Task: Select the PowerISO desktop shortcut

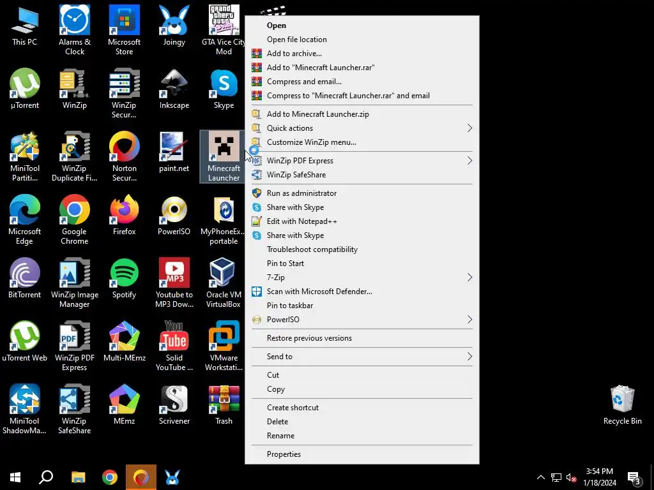Action: [x=174, y=216]
